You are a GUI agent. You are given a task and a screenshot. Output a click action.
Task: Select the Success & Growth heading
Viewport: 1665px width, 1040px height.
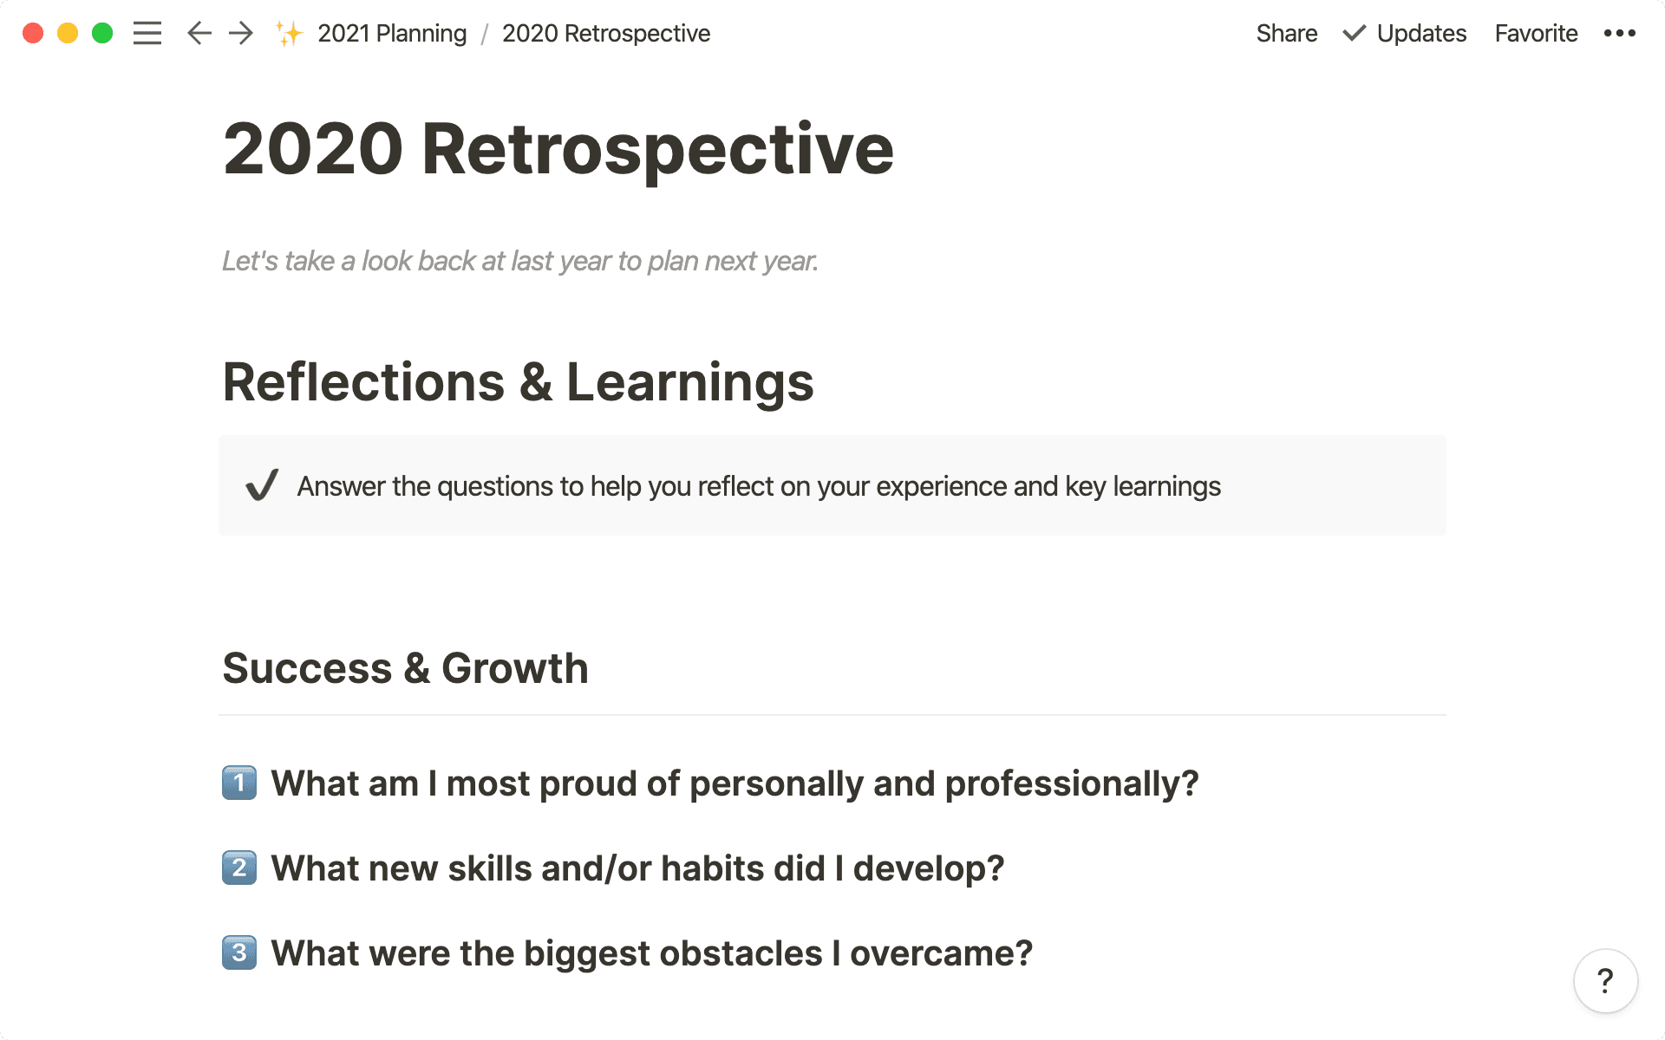pos(405,667)
